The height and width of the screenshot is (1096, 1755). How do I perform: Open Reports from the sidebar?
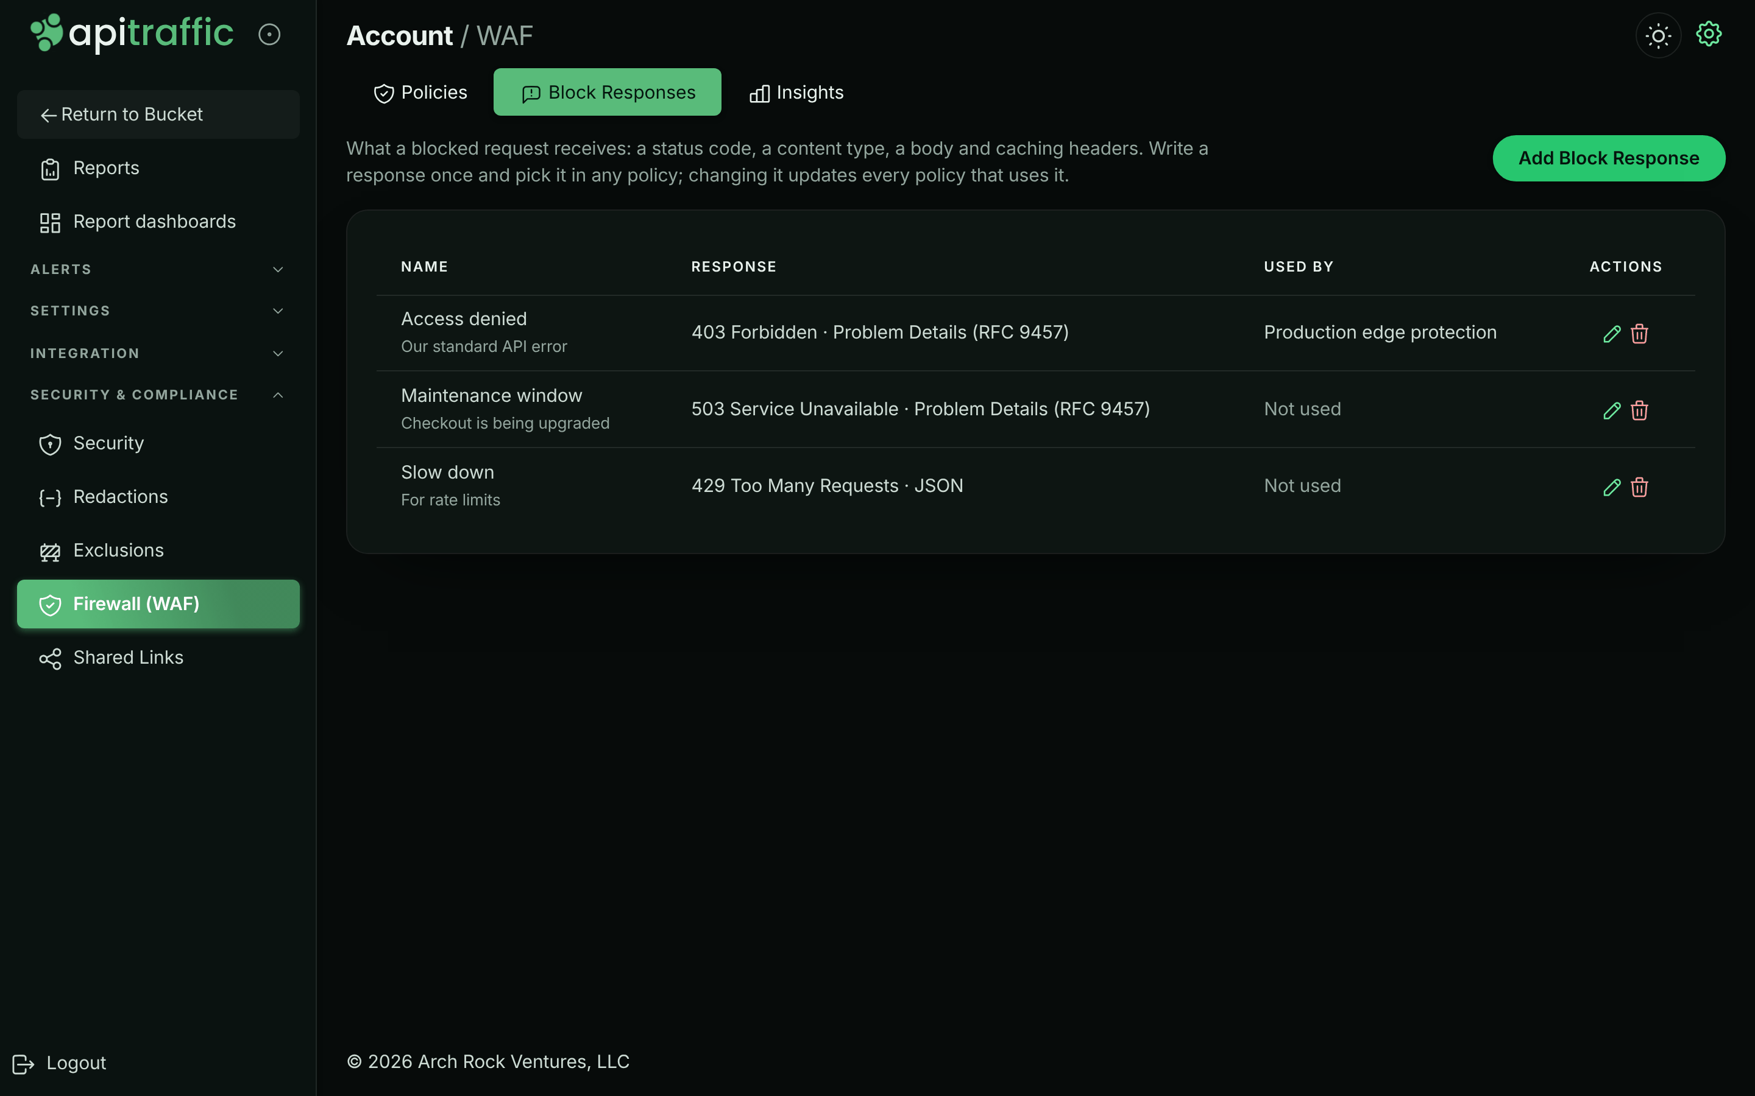tap(158, 168)
